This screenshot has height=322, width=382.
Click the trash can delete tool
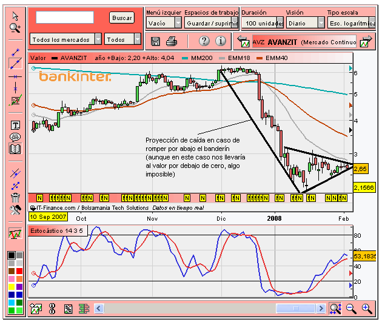click(15, 198)
